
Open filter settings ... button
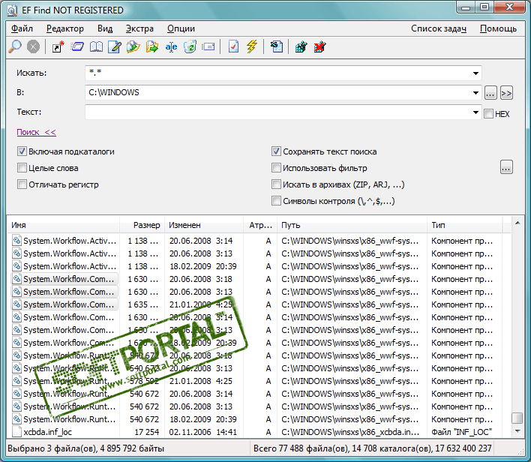506,167
